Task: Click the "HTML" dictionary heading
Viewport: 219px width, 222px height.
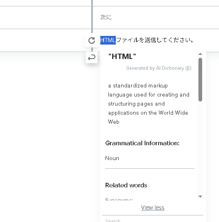Action: point(122,57)
